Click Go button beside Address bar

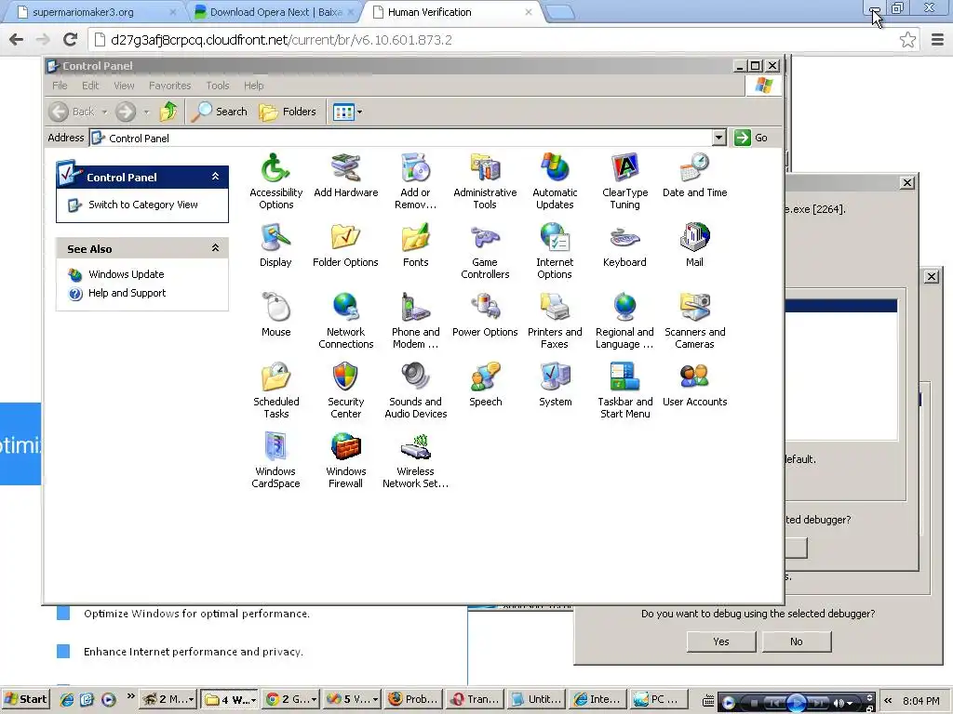pyautogui.click(x=751, y=138)
